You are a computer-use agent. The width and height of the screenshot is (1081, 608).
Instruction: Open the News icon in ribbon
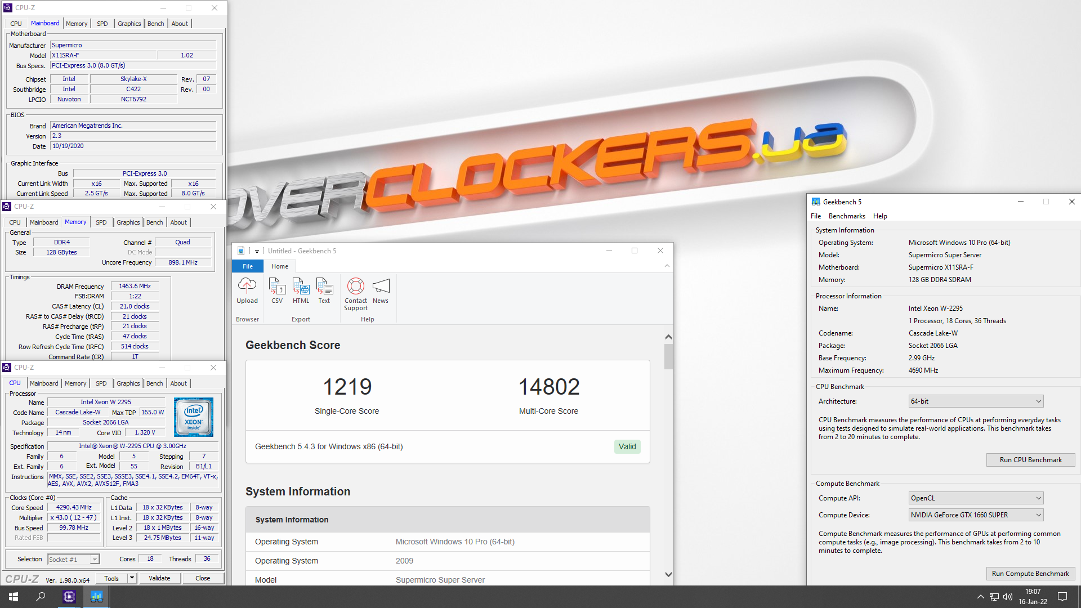coord(381,291)
